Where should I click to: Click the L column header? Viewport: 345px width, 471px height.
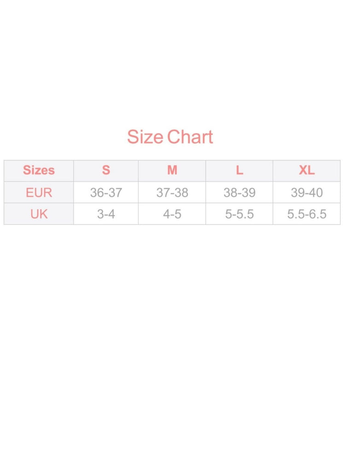click(x=240, y=170)
